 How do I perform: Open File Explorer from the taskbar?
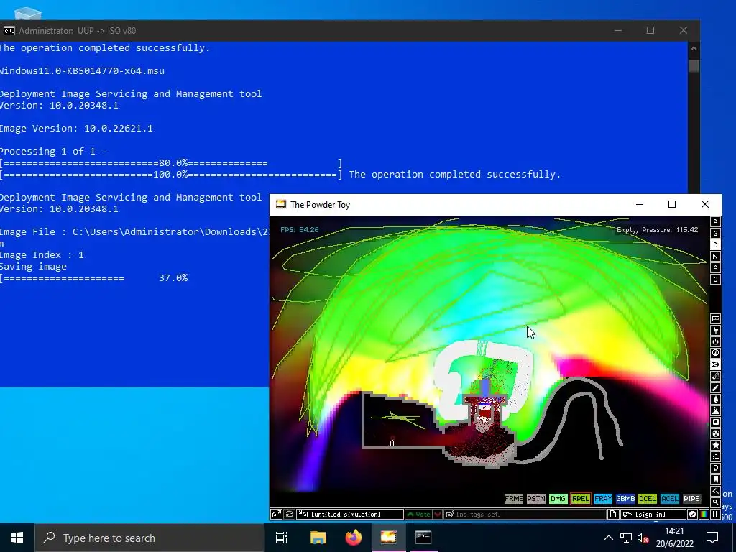point(318,538)
